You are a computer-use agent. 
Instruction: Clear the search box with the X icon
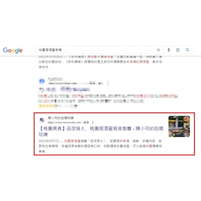click(x=158, y=50)
